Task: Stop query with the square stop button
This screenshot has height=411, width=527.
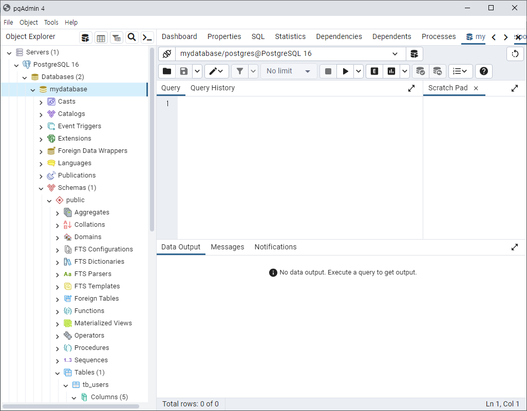Action: pyautogui.click(x=328, y=71)
